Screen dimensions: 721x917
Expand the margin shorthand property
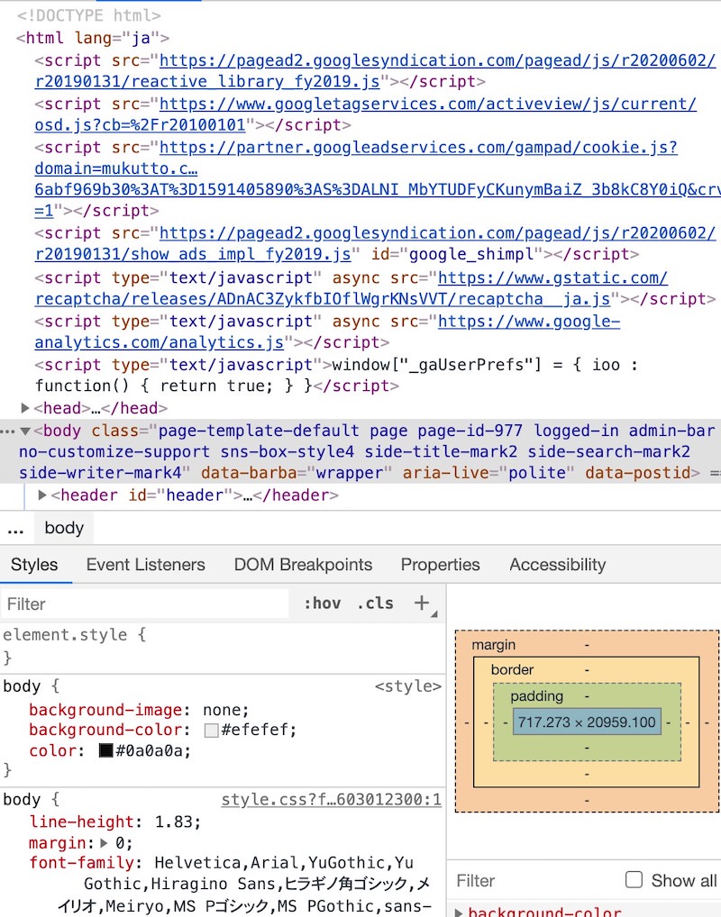(x=105, y=843)
